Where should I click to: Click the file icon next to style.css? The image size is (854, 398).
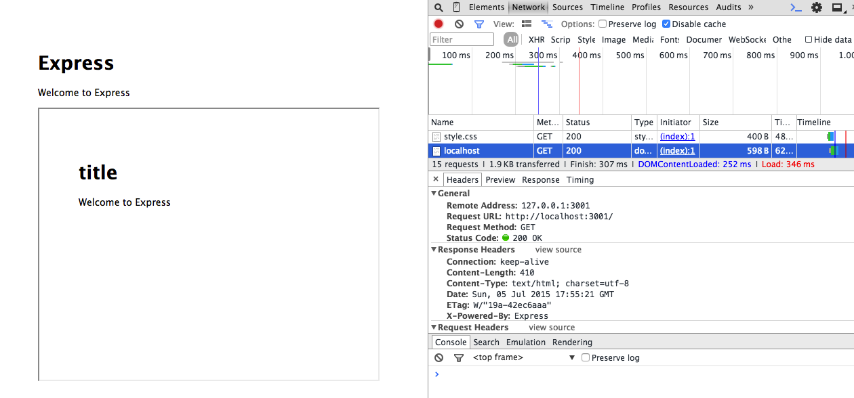pyautogui.click(x=436, y=137)
